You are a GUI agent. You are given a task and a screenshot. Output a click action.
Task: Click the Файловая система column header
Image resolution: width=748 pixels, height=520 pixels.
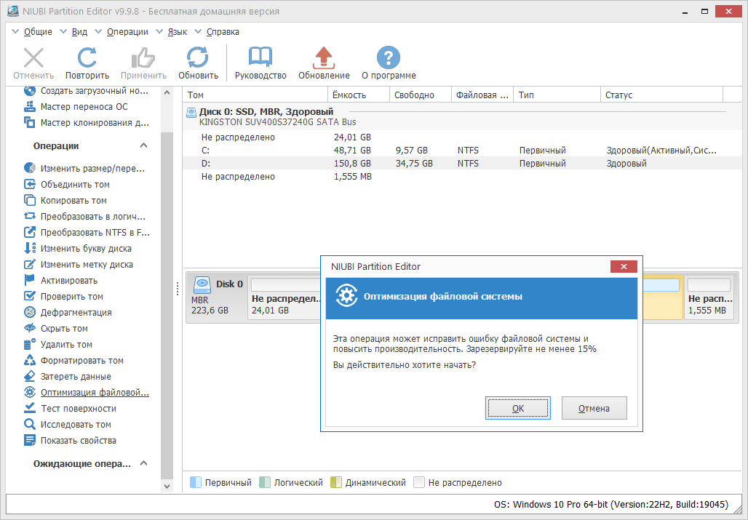(482, 95)
